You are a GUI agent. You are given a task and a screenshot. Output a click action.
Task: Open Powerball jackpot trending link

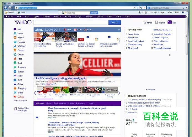click(136, 41)
